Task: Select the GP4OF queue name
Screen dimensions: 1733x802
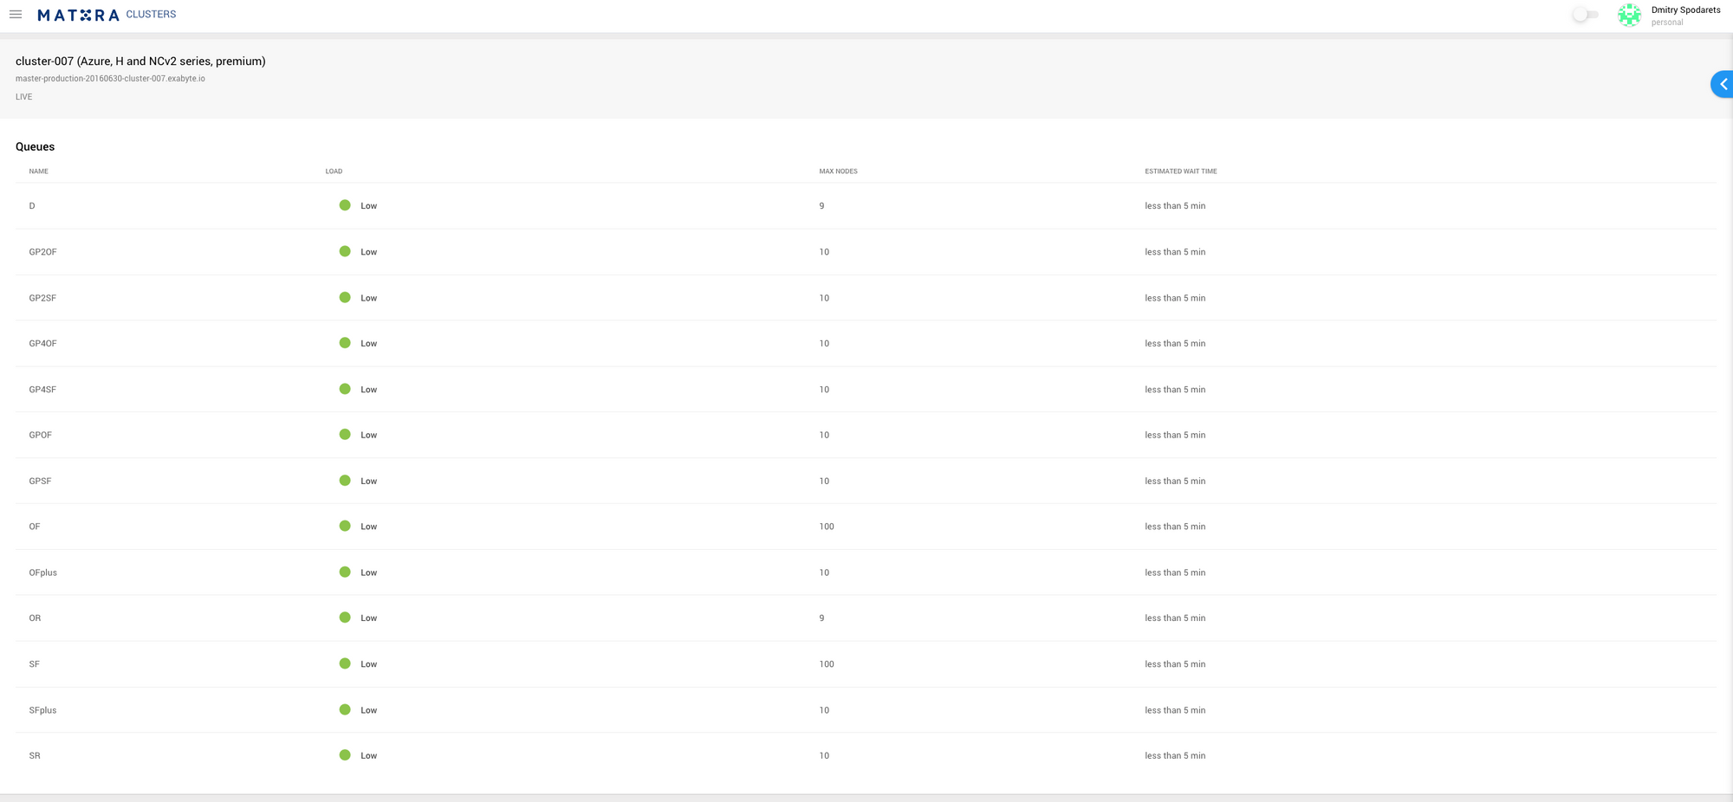Action: point(42,344)
